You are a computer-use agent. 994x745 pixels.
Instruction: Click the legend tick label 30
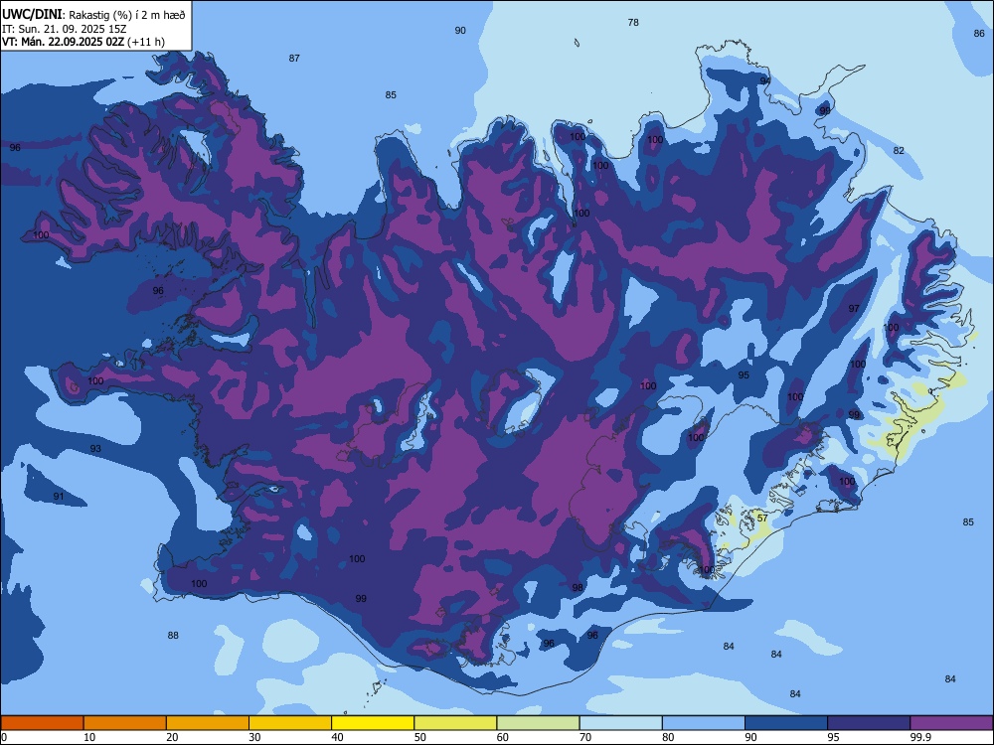click(x=254, y=737)
